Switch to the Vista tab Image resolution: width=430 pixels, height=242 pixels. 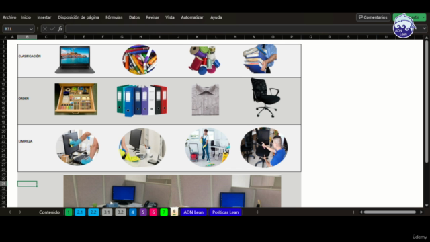(170, 17)
